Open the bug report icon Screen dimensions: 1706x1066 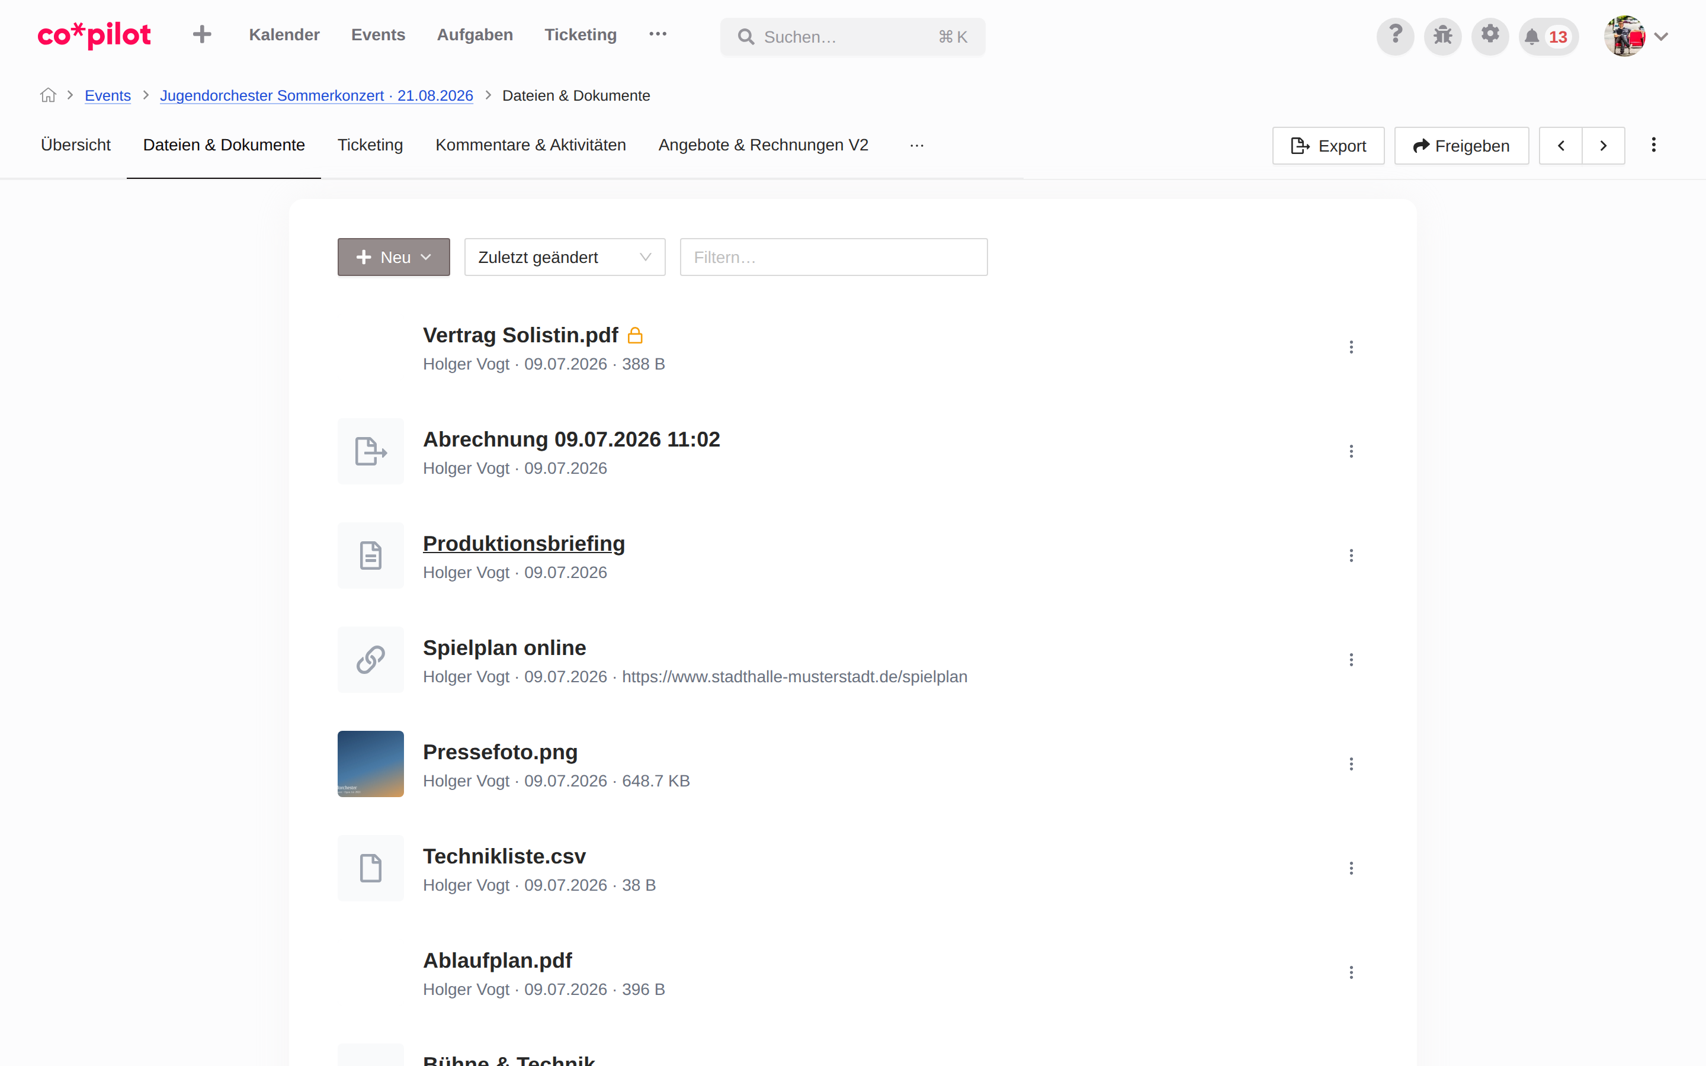coord(1442,36)
